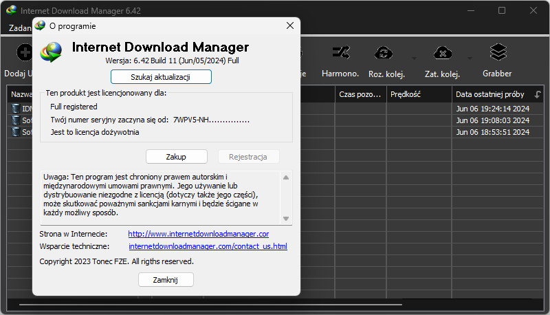
Task: Click the Wersja 6.42 Build 11 text
Action: coord(173,61)
